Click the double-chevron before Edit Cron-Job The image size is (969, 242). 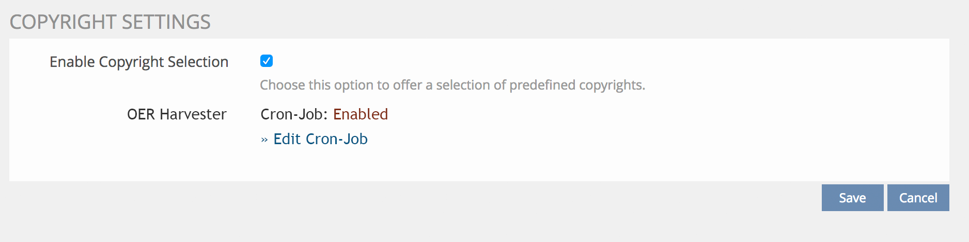(264, 140)
